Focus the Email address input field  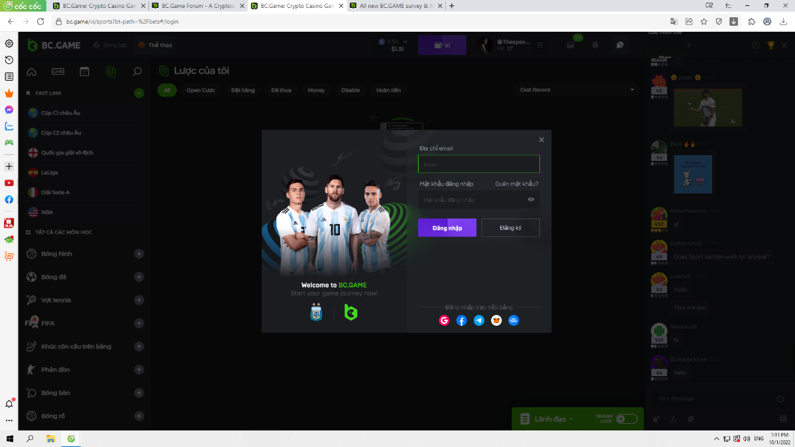[478, 164]
